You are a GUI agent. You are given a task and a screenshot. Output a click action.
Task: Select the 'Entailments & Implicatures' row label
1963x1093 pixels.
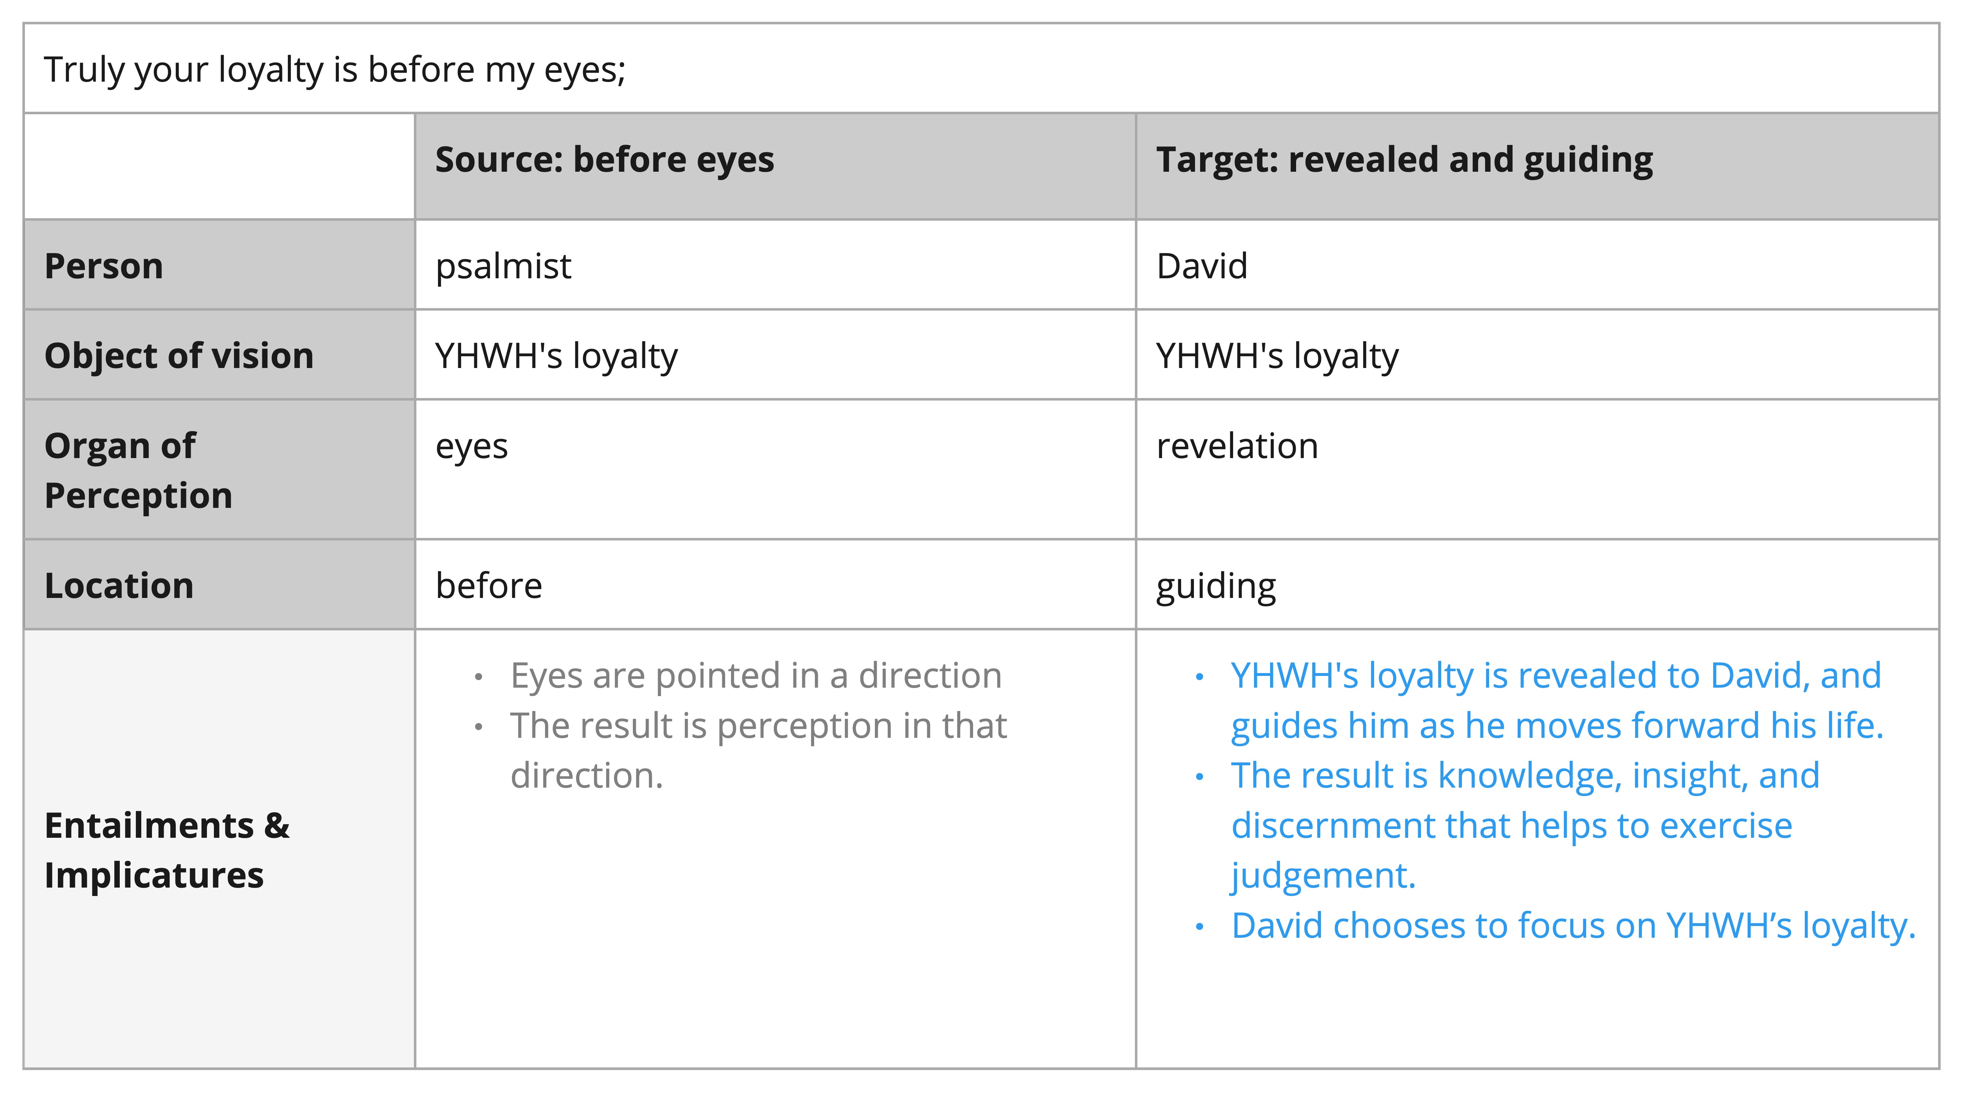(x=219, y=849)
